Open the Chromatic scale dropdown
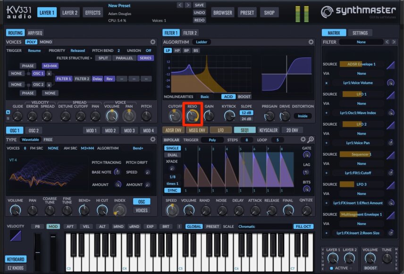Screen dimensions: 404x274 (x=265, y=226)
